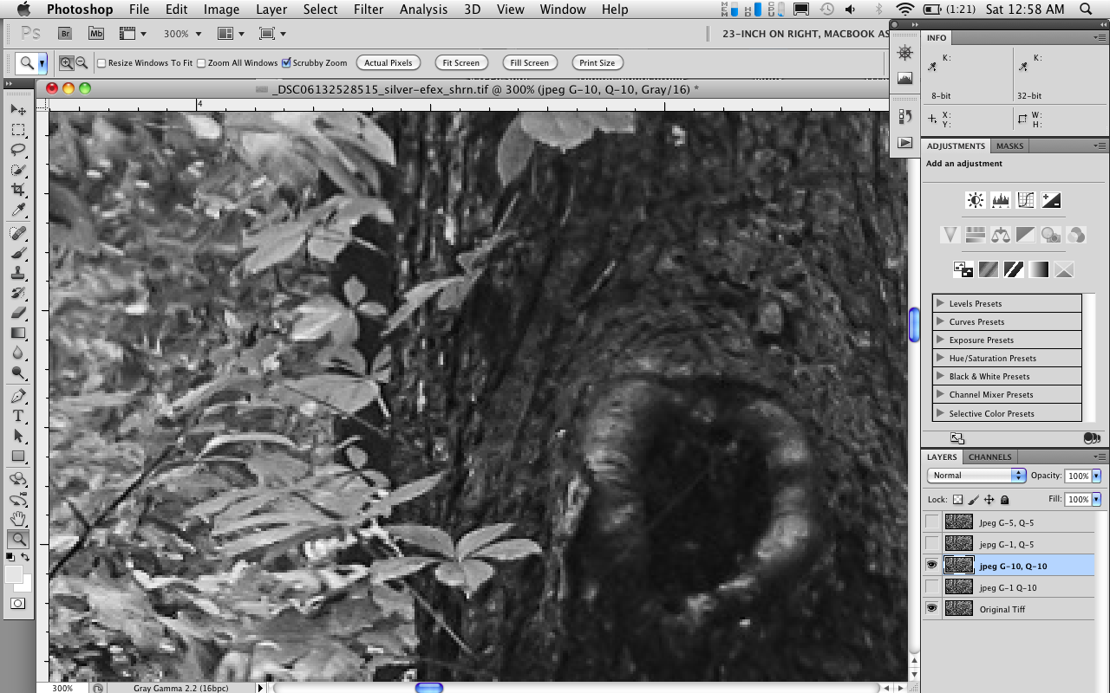Select the Lasso tool
Image resolution: width=1110 pixels, height=693 pixels.
(x=17, y=150)
